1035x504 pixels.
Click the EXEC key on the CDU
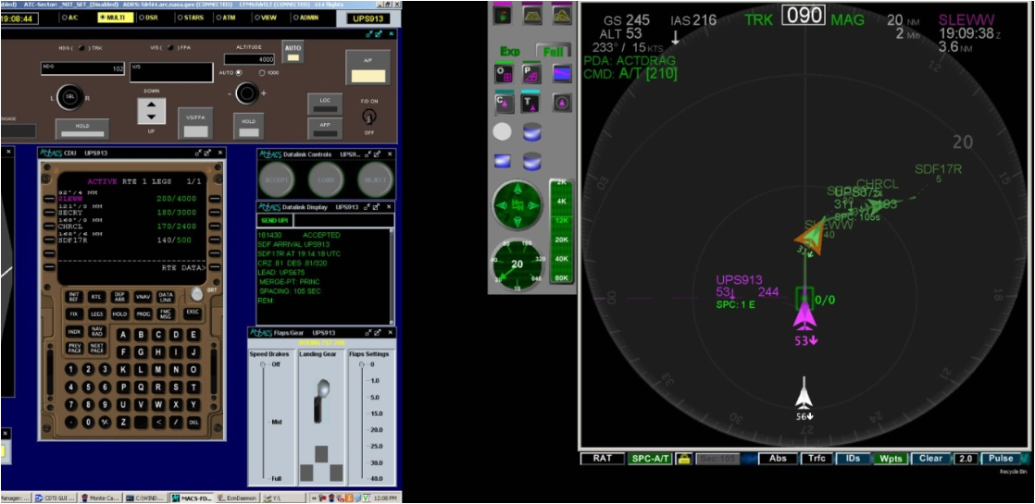pos(192,312)
